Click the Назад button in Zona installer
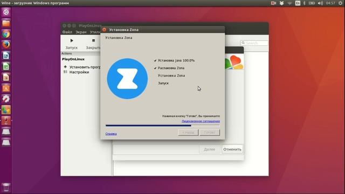Image resolution: width=345 pixels, height=194 pixels. coord(188,133)
